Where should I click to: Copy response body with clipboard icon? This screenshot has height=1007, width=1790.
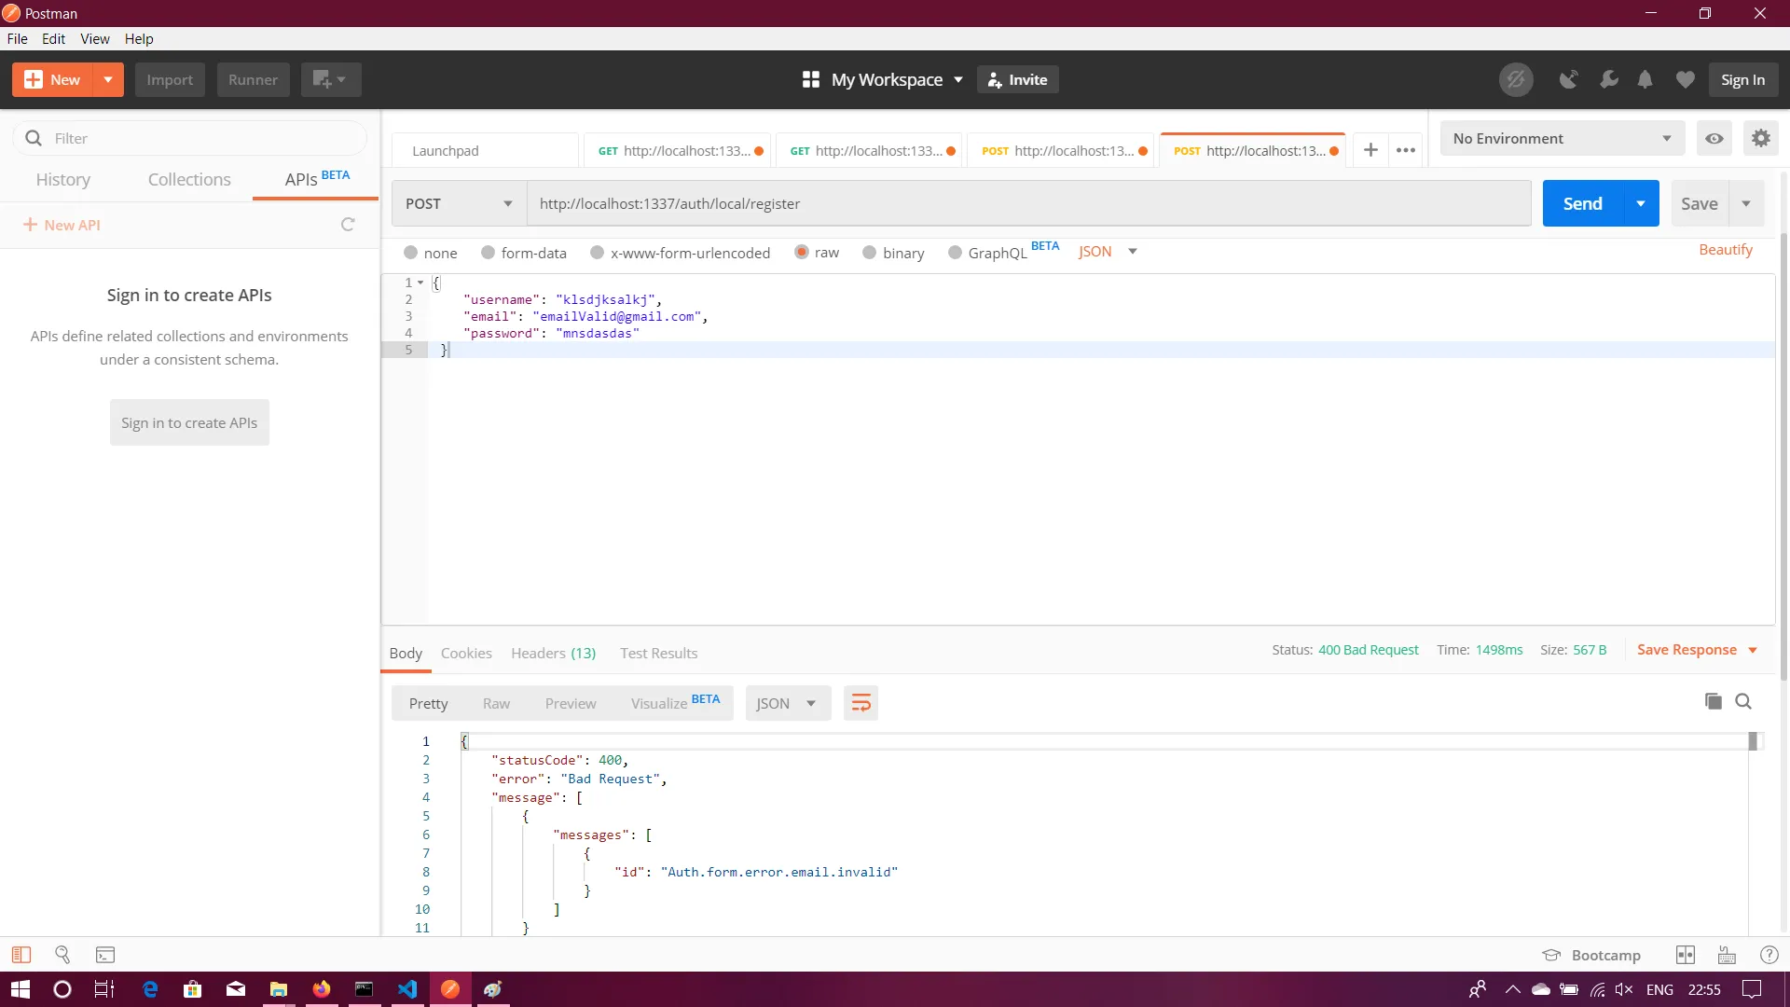pos(1713,701)
